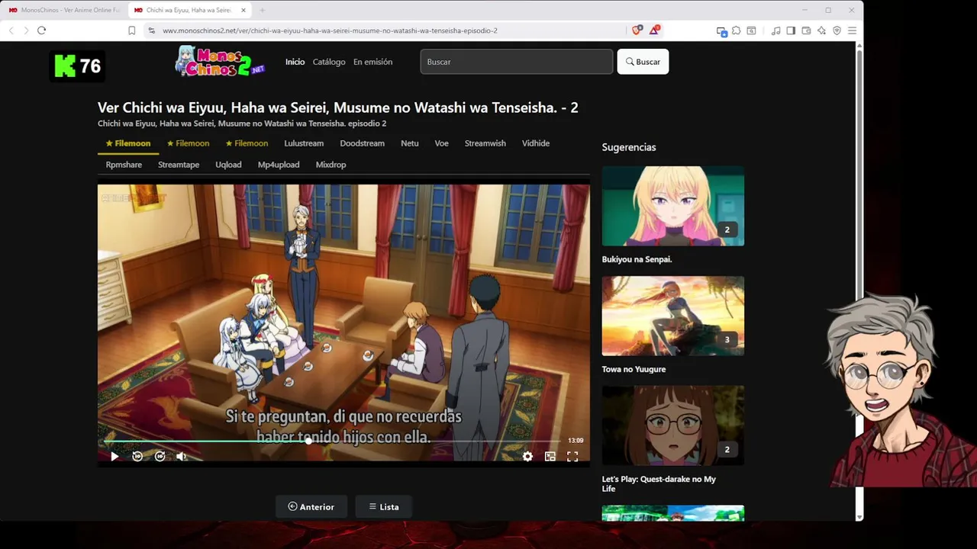977x549 pixels.
Task: Seek using the video progress bar
Action: click(x=332, y=441)
